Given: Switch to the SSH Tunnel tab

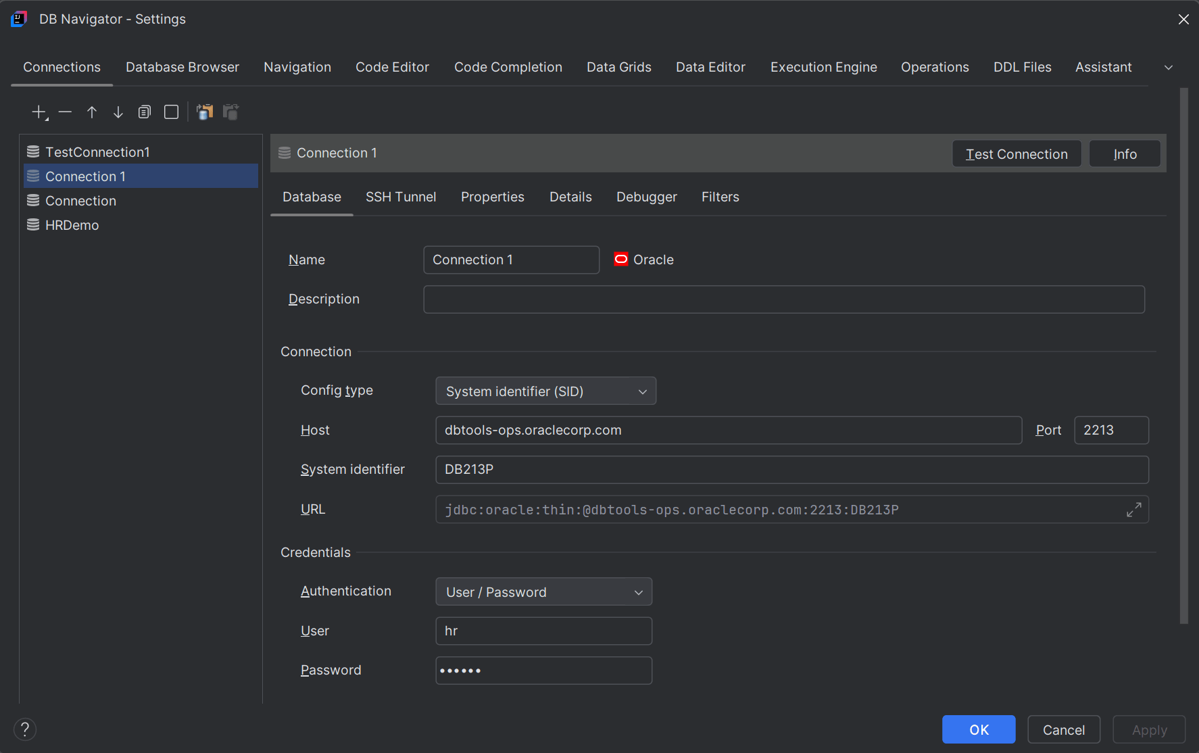Looking at the screenshot, I should click(401, 197).
